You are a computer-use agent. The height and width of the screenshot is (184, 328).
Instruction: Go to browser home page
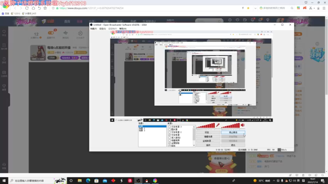tap(33, 8)
